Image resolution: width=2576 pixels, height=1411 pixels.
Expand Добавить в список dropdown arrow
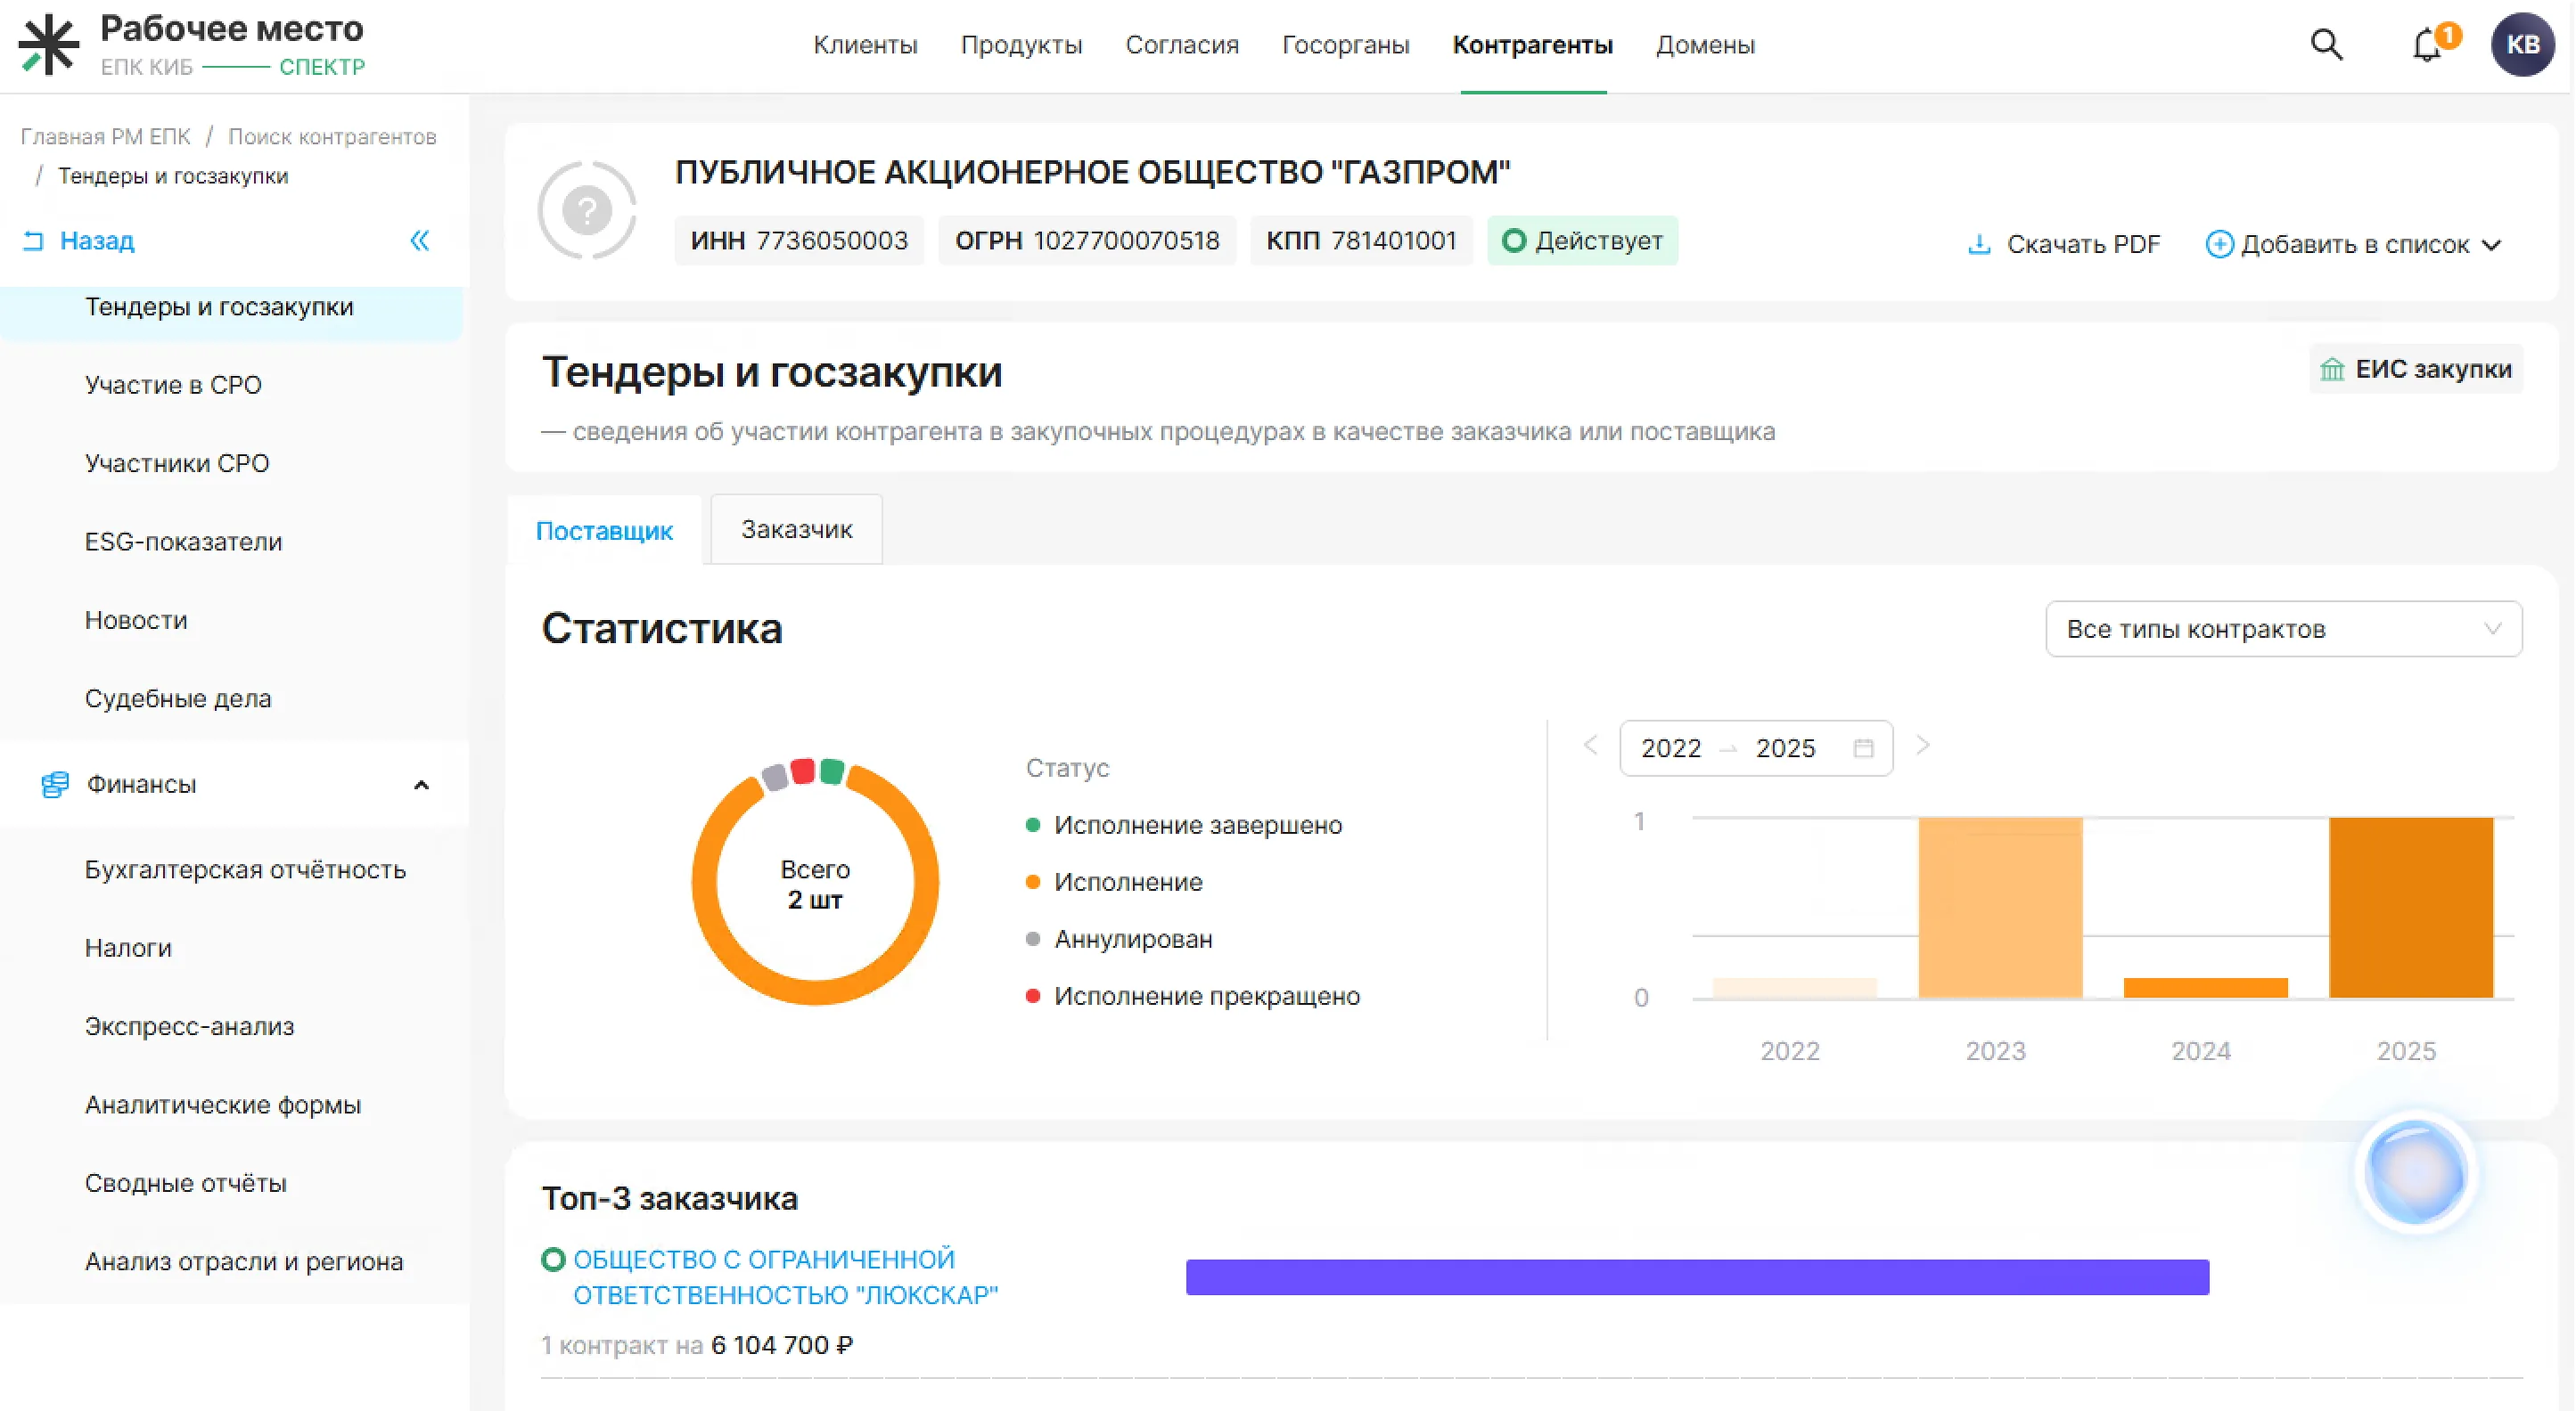2492,245
